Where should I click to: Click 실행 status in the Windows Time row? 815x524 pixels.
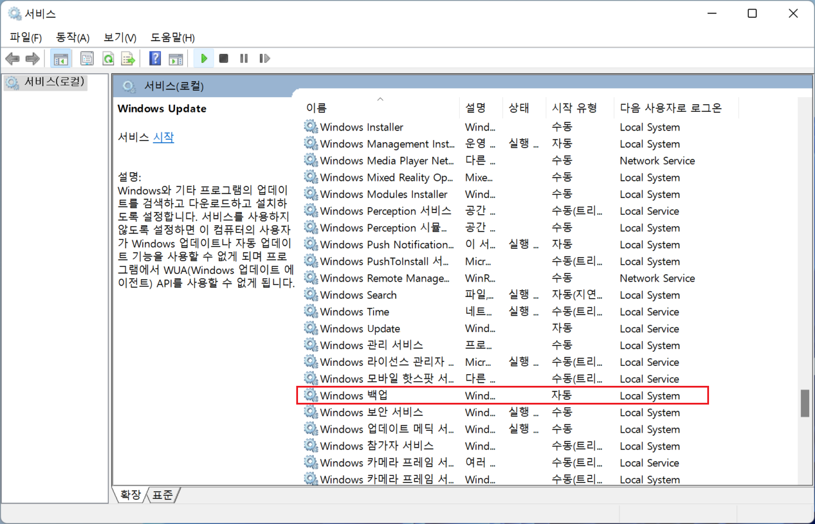[523, 312]
